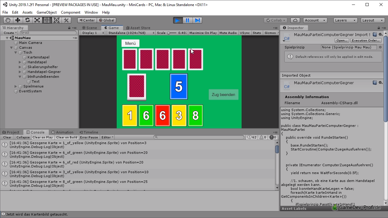Open the Assets menu

click(27, 12)
